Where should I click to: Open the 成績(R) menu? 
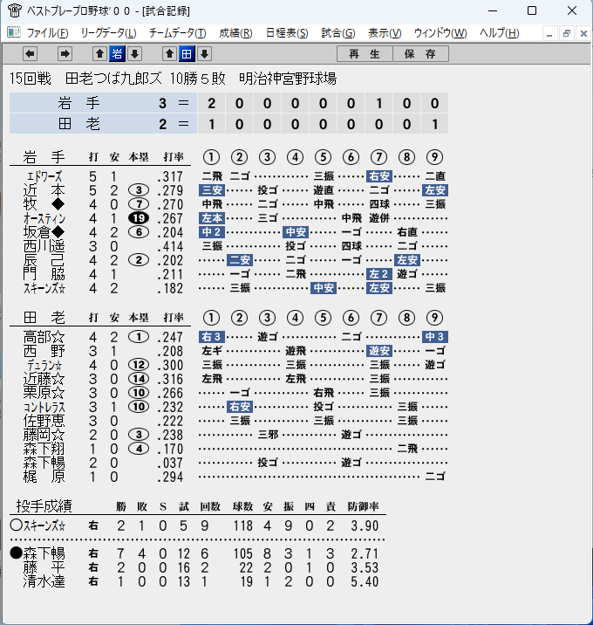click(x=235, y=32)
